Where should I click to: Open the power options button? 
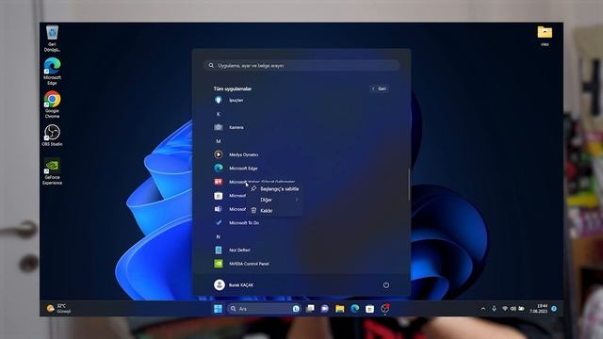coord(385,284)
